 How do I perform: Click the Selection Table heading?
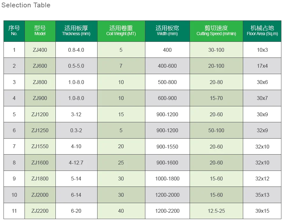click(x=26, y=5)
